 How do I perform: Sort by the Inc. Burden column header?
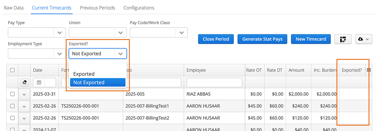(x=325, y=70)
